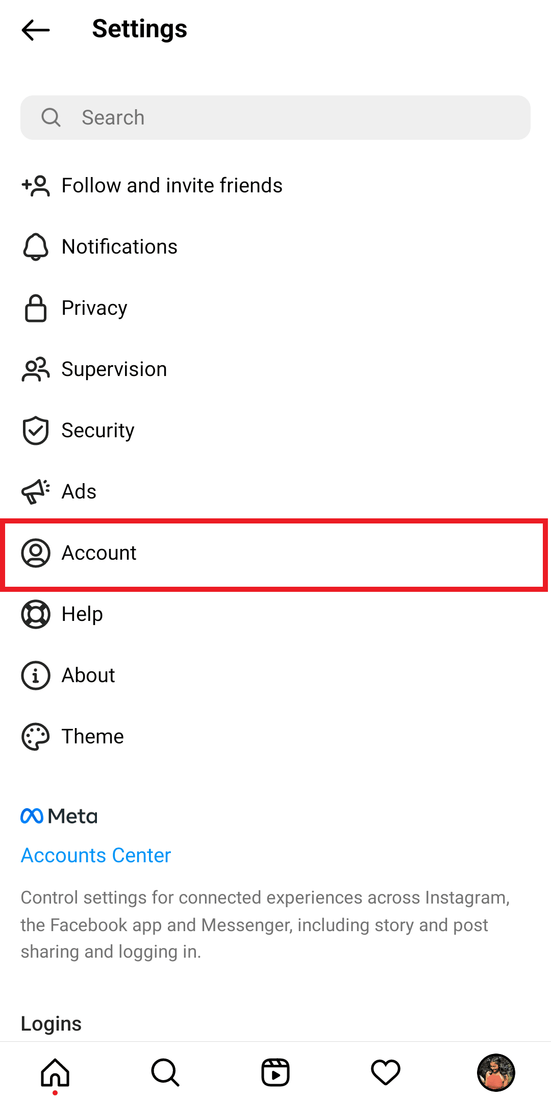Tap the back arrow icon
This screenshot has width=551, height=1100.
(36, 30)
